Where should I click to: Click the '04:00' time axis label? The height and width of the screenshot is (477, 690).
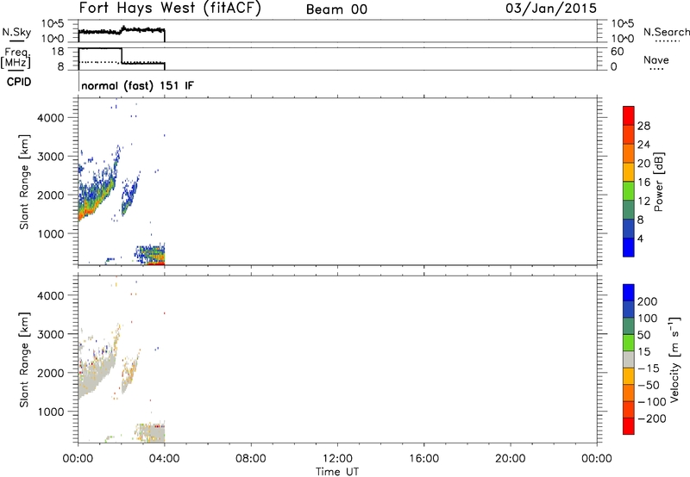coord(165,459)
